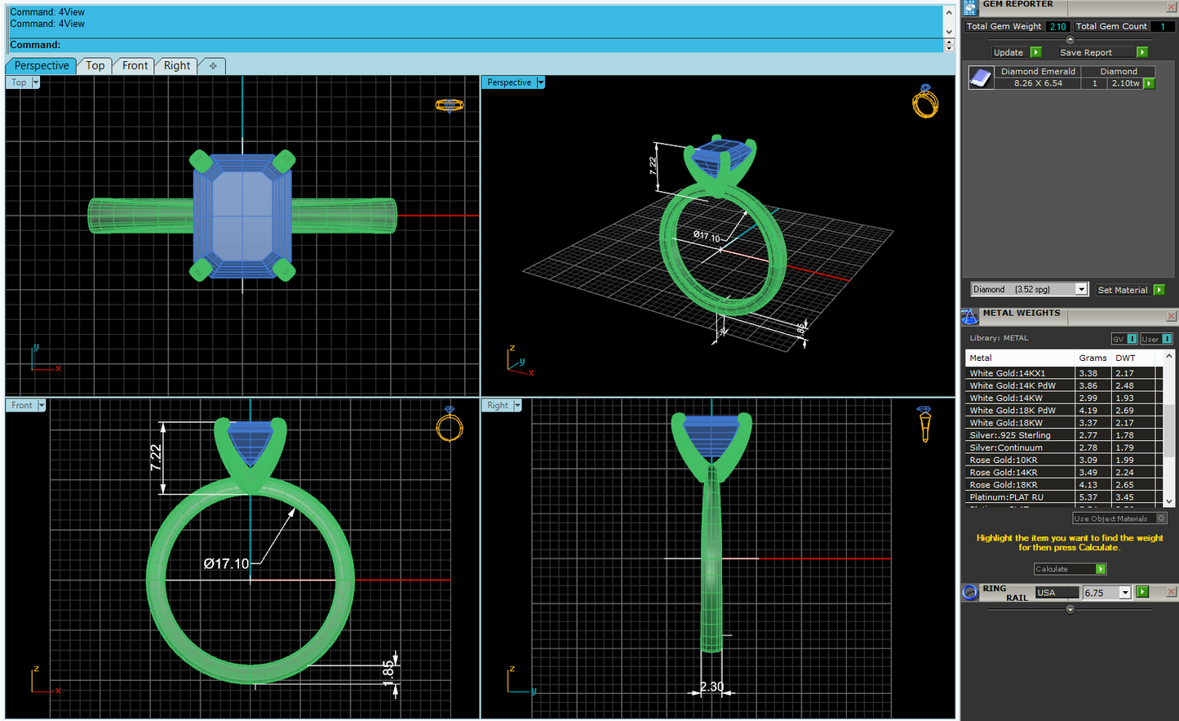Click green arrow next to Save Report
1179x721 pixels.
click(x=1142, y=52)
